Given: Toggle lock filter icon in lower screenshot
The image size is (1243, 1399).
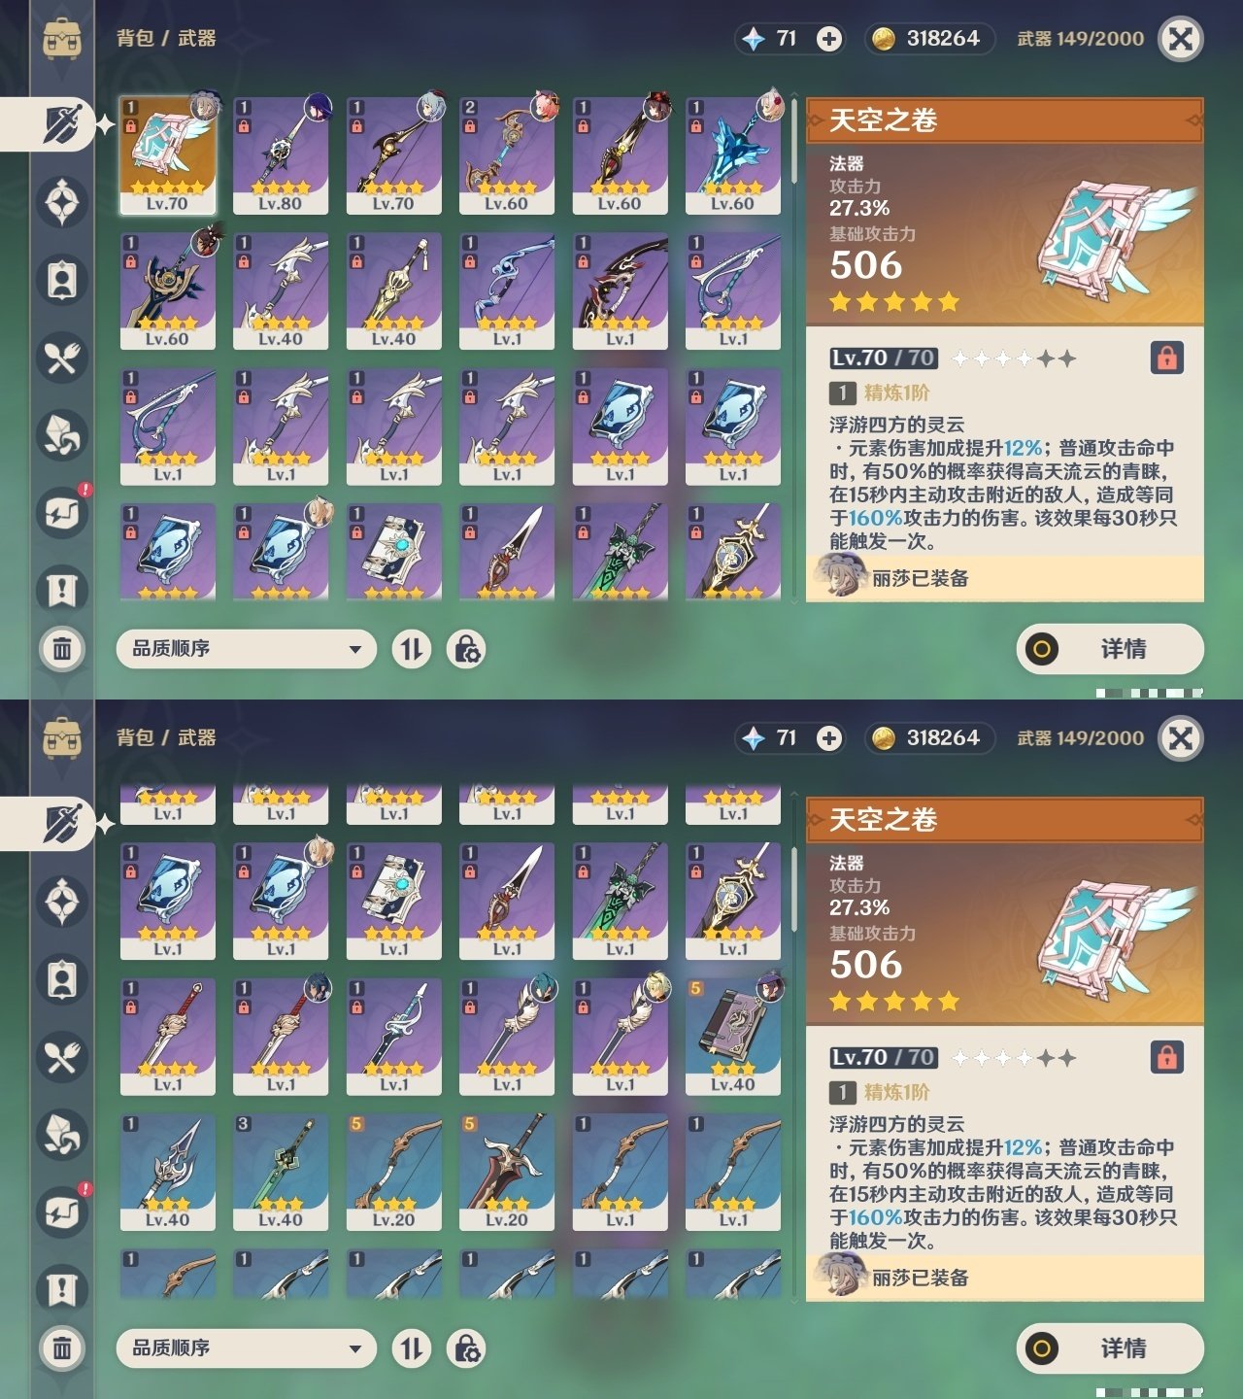Looking at the screenshot, I should 466,1348.
